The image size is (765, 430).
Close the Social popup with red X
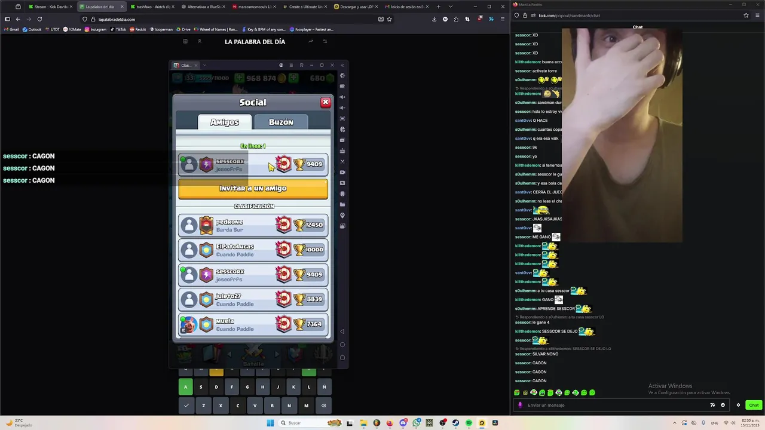(325, 102)
